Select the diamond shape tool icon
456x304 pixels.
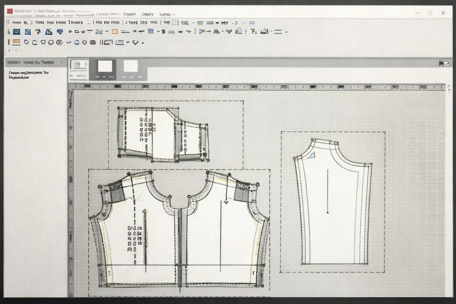coord(135,42)
